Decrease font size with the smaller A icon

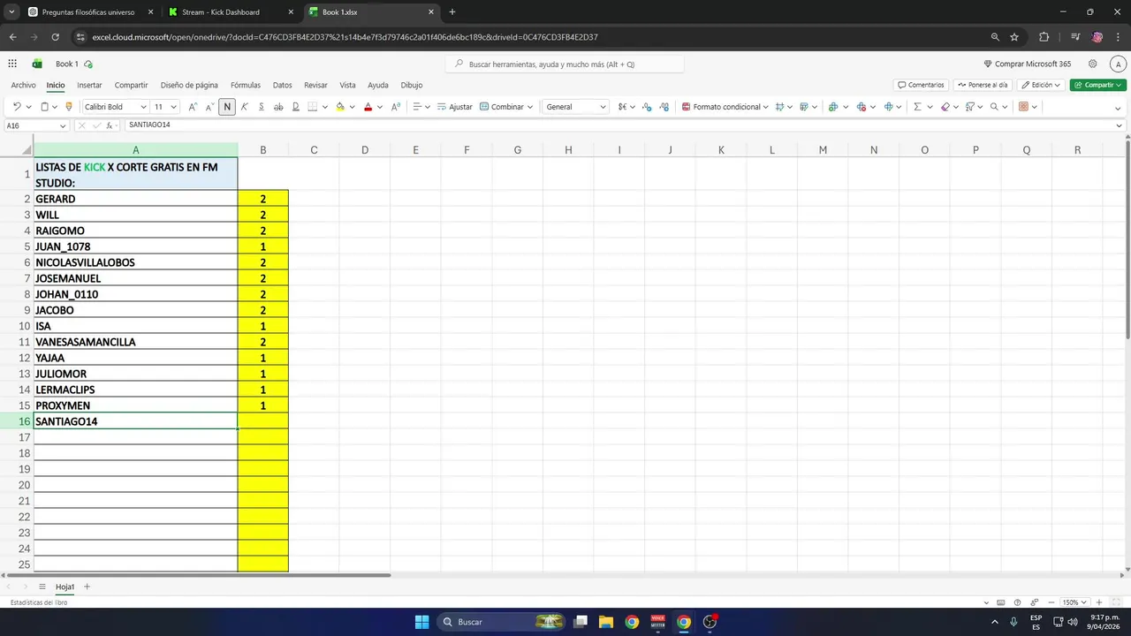click(210, 107)
